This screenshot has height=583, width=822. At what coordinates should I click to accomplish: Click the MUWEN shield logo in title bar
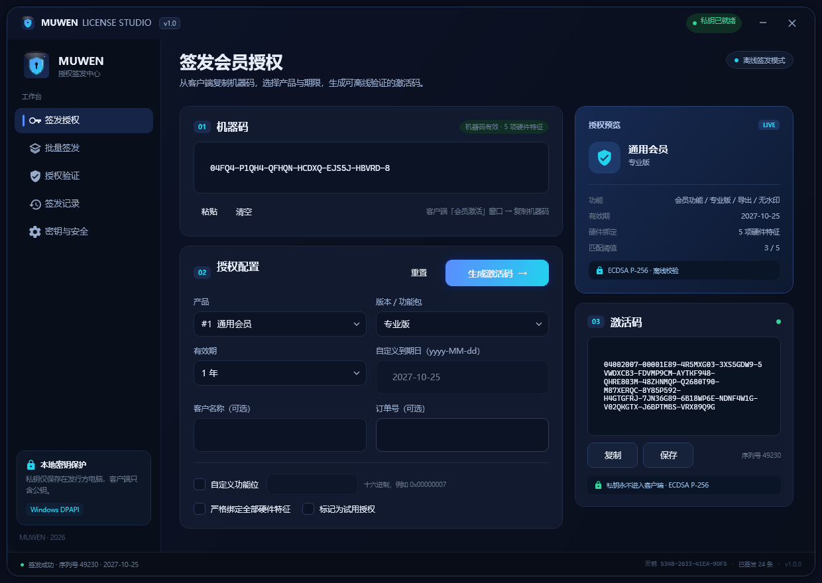[x=28, y=23]
